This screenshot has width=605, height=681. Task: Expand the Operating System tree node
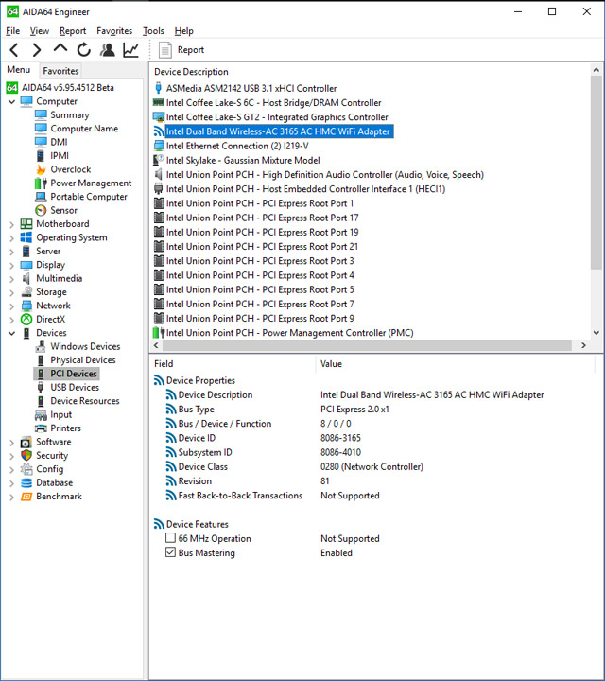[x=11, y=238]
